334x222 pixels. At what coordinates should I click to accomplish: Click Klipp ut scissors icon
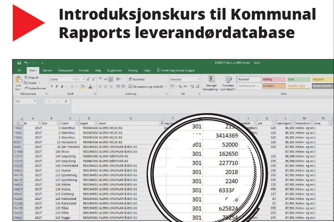(26, 77)
